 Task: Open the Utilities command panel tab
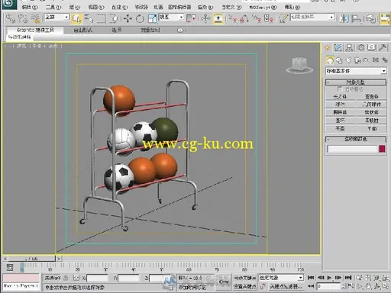(383, 47)
